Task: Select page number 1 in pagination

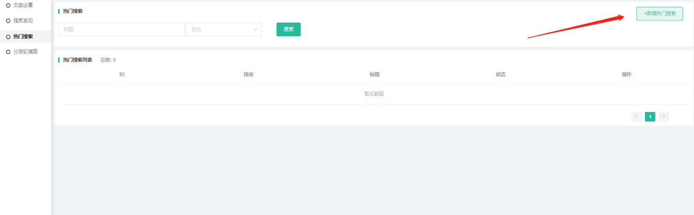Action: click(x=650, y=117)
